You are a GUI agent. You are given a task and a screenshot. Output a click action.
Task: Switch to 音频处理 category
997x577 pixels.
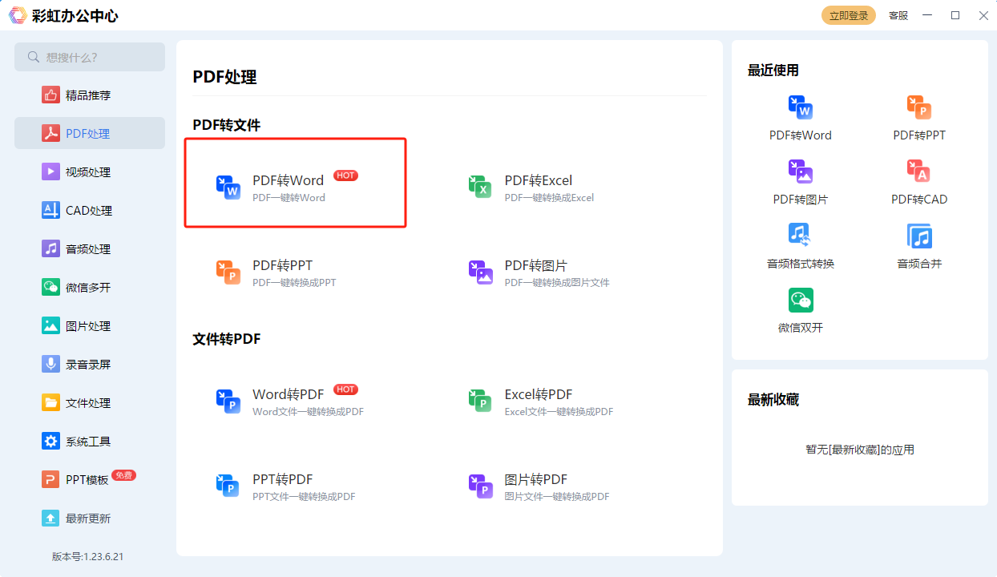pyautogui.click(x=90, y=249)
